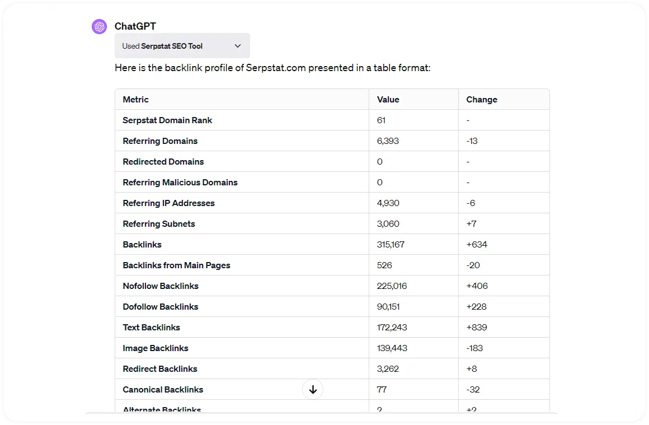This screenshot has height=425, width=649.
Task: Click the -13 change for Referring Domains
Action: click(x=472, y=141)
